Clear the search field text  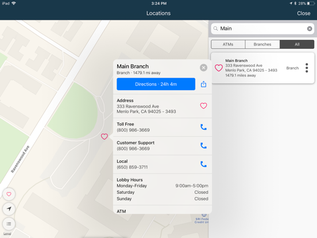click(310, 29)
